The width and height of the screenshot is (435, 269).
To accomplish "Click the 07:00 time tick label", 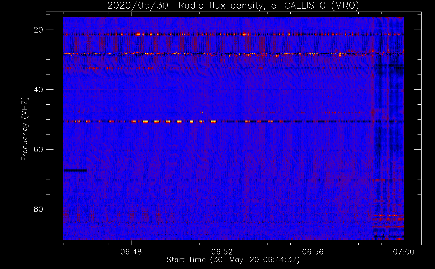I will coord(404,252).
